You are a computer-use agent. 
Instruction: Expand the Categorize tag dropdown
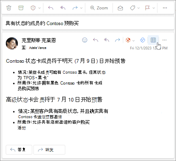tap(139, 8)
